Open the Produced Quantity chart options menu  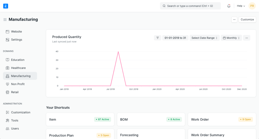[x=246, y=38]
